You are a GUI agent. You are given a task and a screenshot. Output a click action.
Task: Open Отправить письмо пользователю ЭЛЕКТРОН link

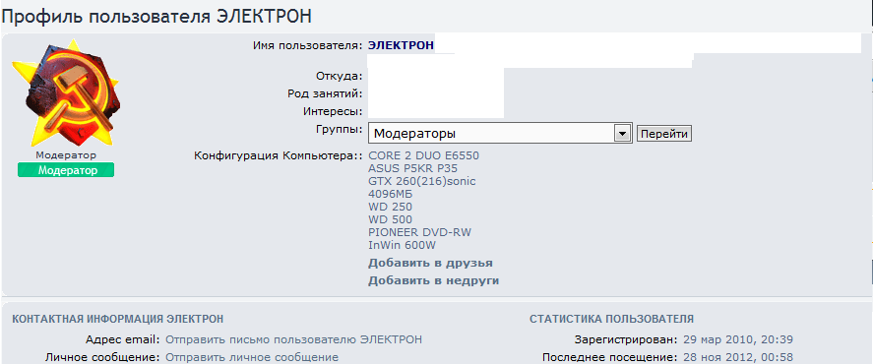point(294,339)
